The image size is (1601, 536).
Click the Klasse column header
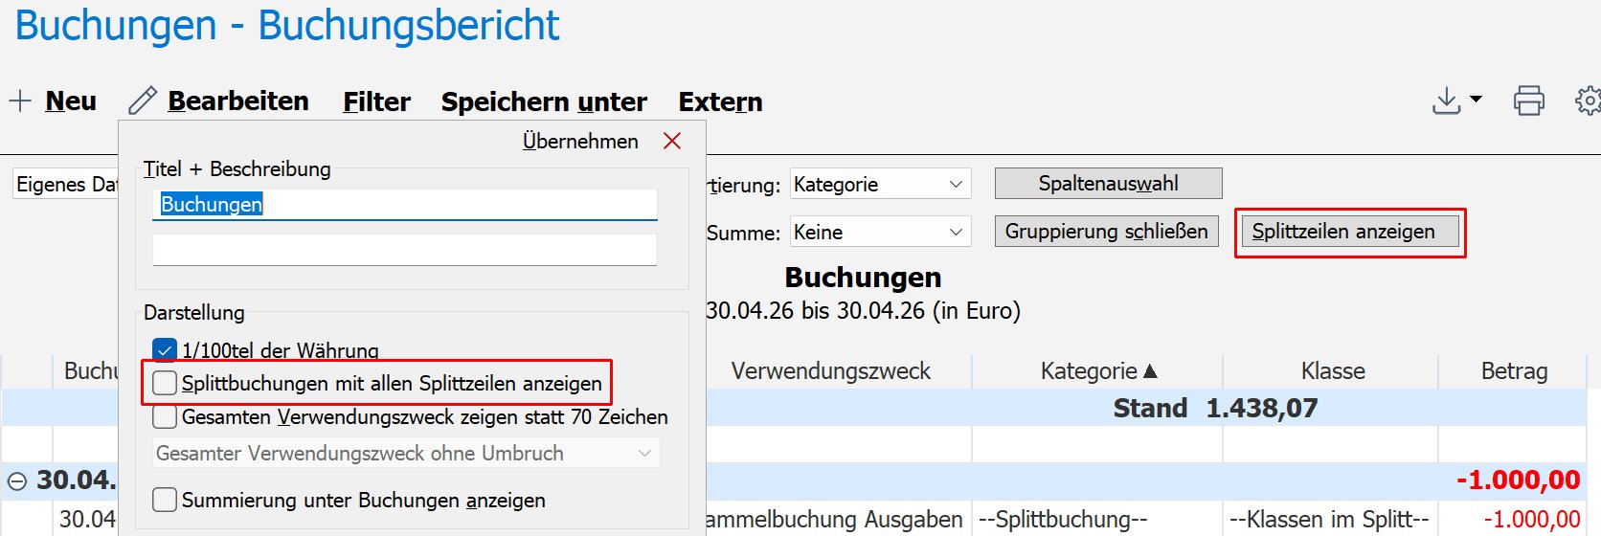tap(1333, 371)
